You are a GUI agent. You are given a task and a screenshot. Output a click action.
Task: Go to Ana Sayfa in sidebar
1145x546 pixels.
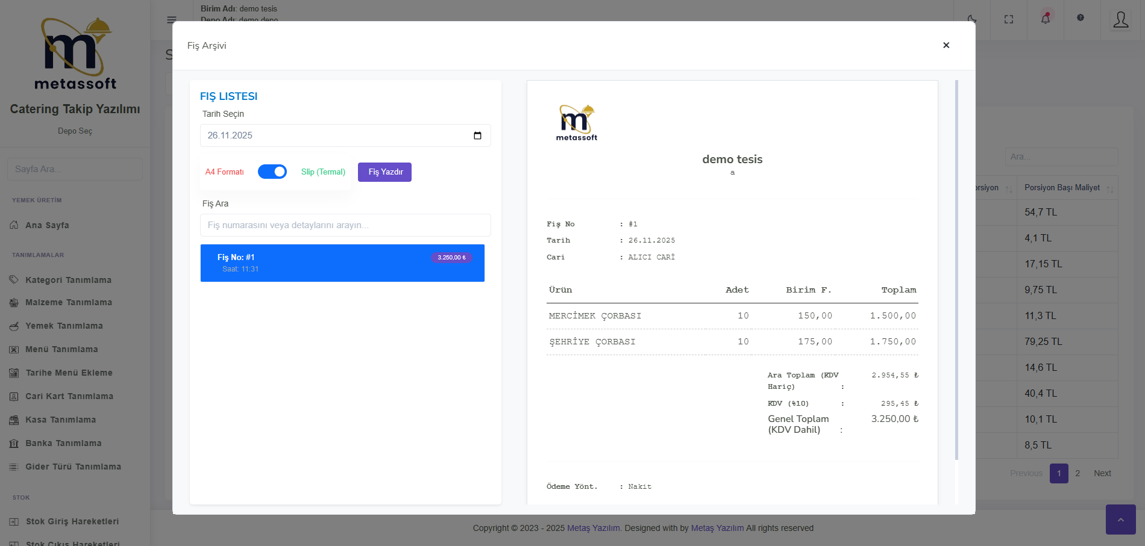47,225
